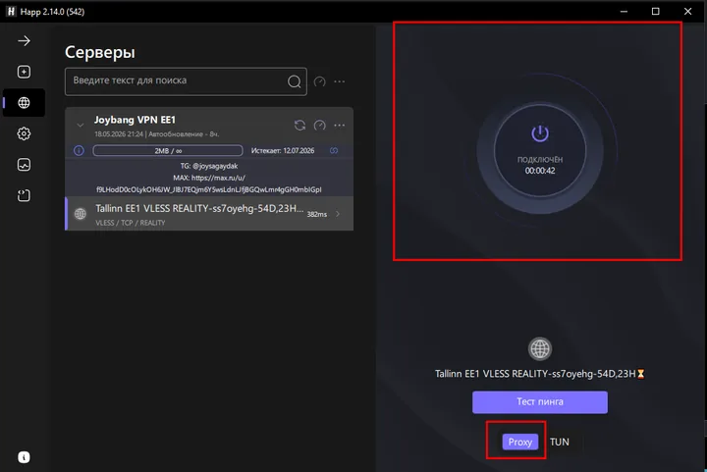
Task: Expand the sidebar with the arrow icon
Action: [24, 41]
